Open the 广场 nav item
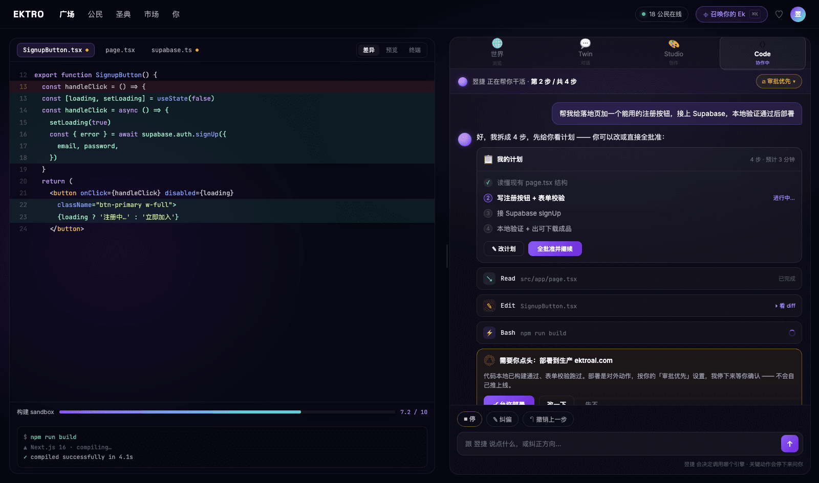The width and height of the screenshot is (819, 483). [67, 14]
